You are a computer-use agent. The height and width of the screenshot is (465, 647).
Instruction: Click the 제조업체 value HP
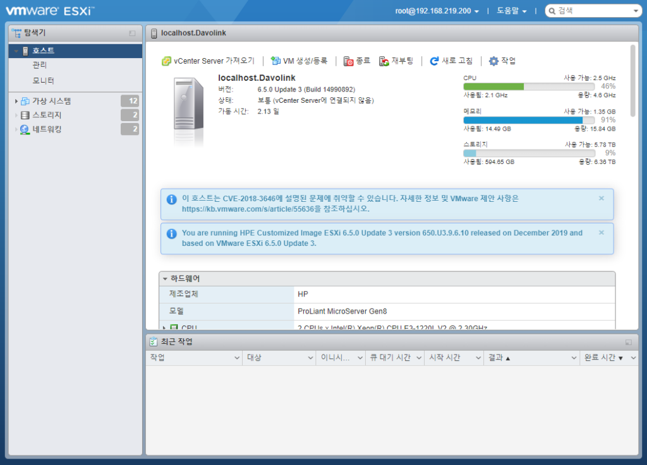coord(303,295)
